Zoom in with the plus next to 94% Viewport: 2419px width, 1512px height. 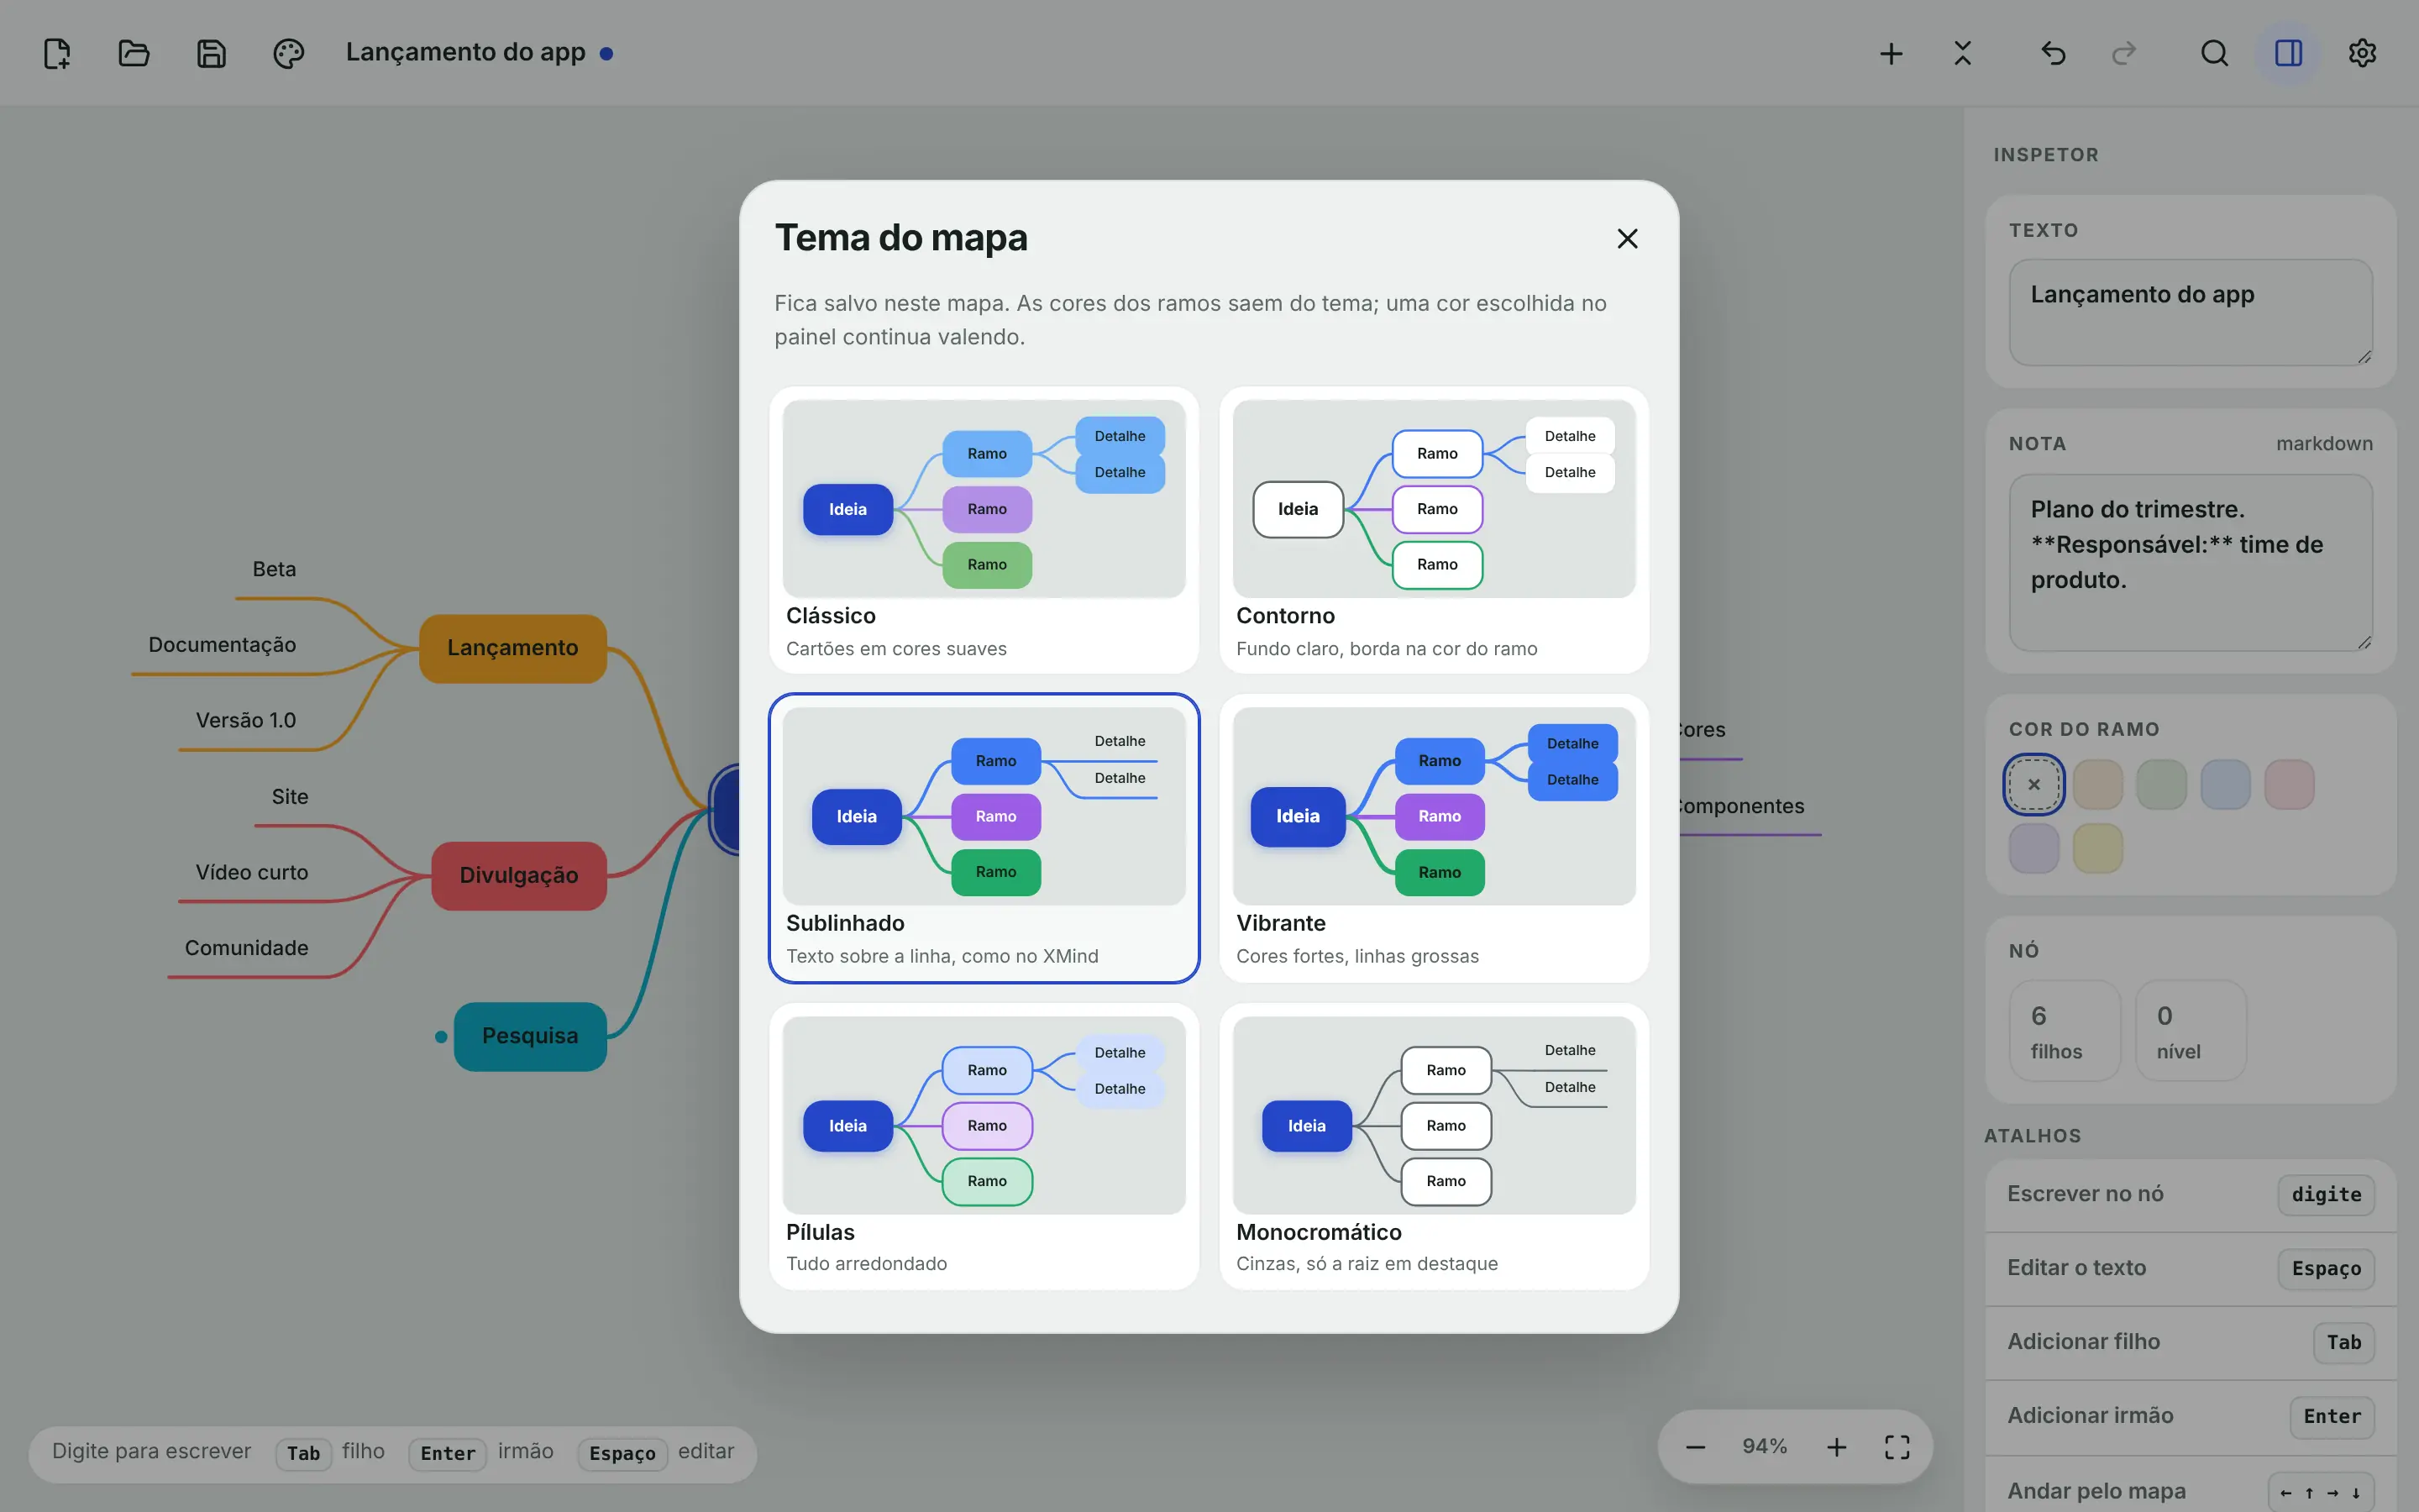(x=1836, y=1447)
